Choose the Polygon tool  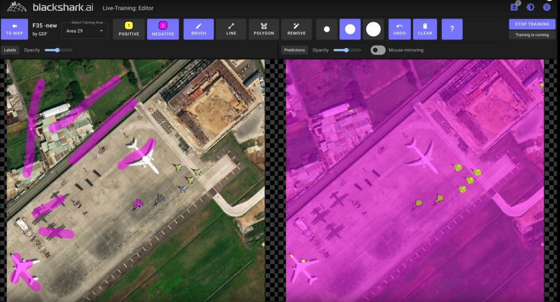pyautogui.click(x=264, y=29)
